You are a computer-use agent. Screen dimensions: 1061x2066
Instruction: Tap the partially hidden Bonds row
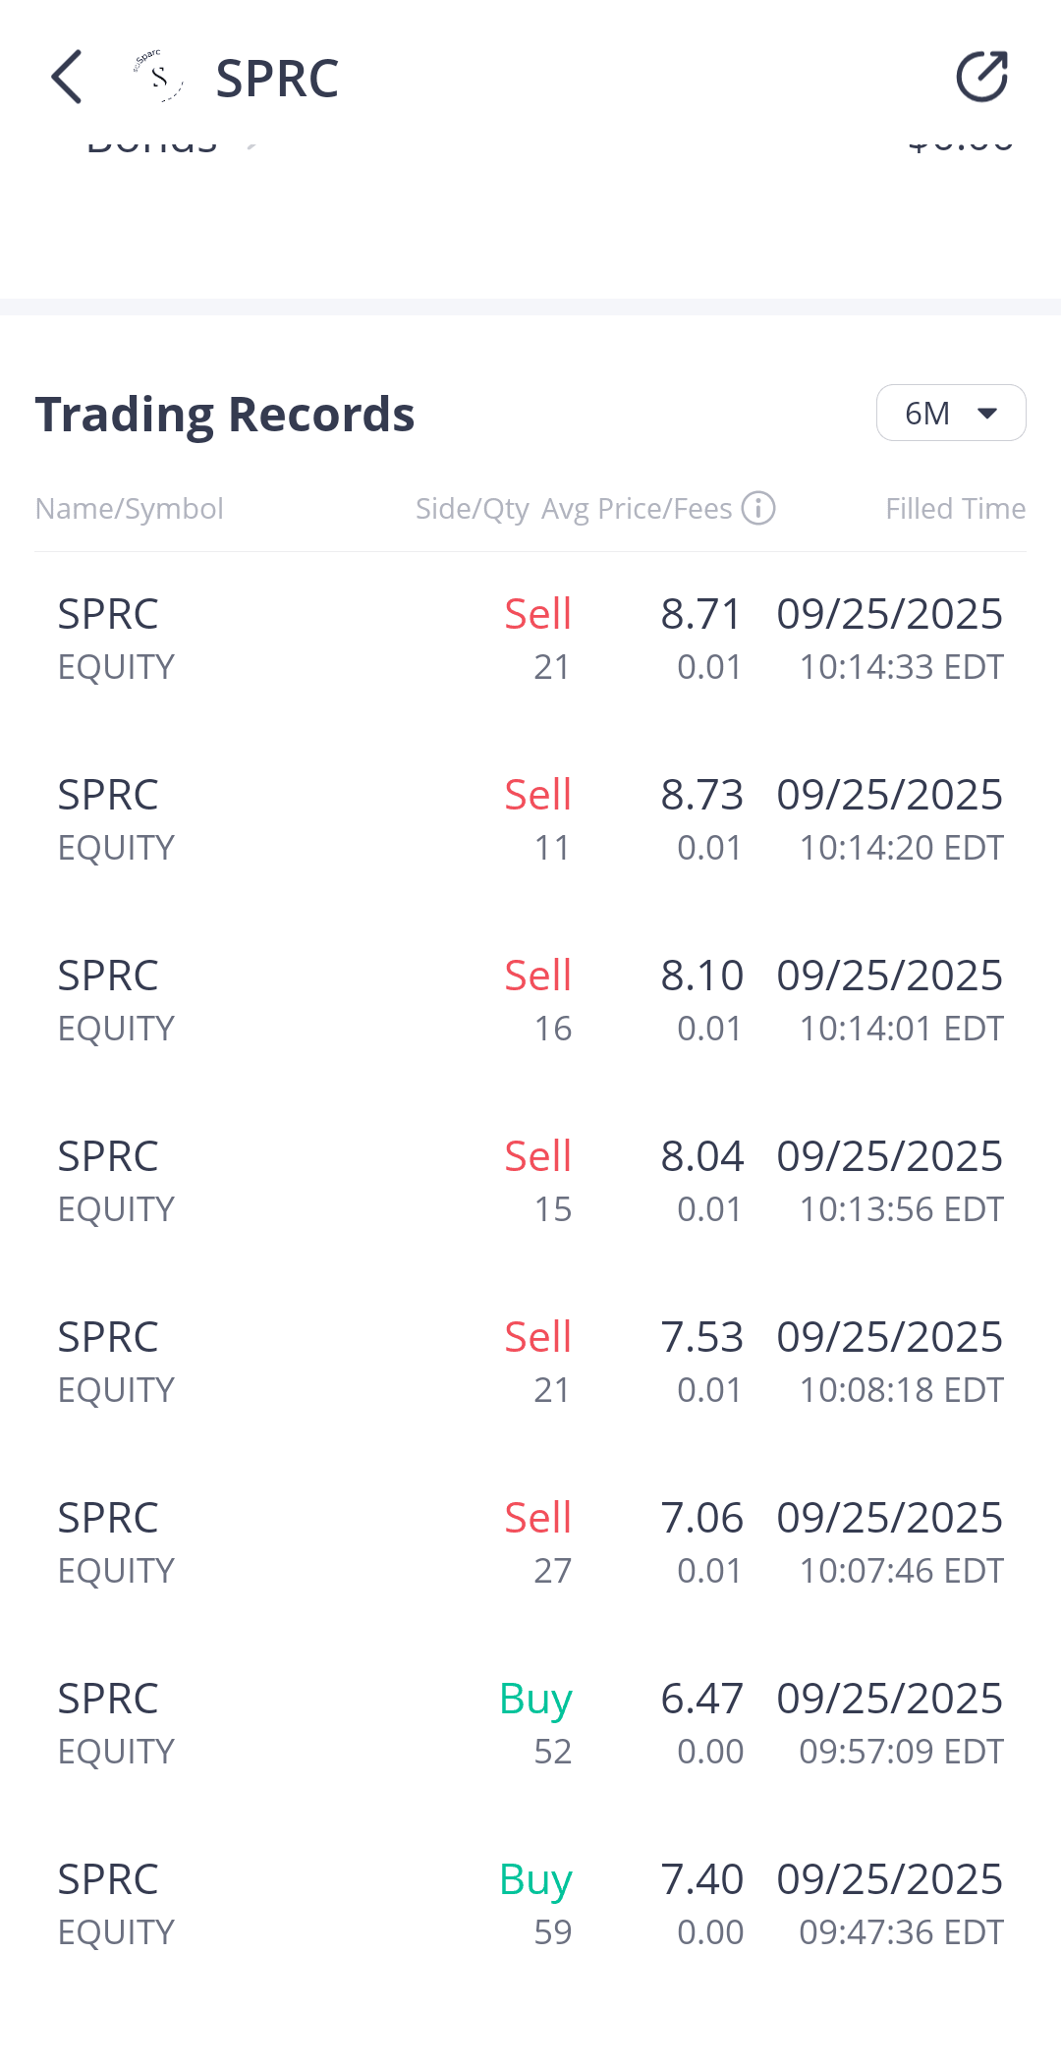(x=152, y=143)
